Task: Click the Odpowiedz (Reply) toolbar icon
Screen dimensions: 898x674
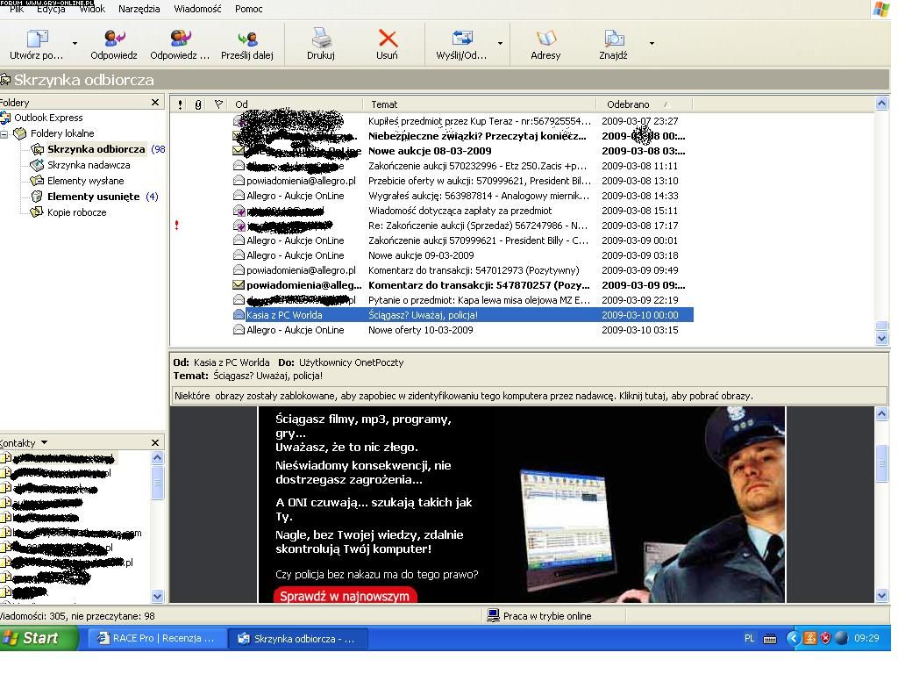Action: point(114,39)
